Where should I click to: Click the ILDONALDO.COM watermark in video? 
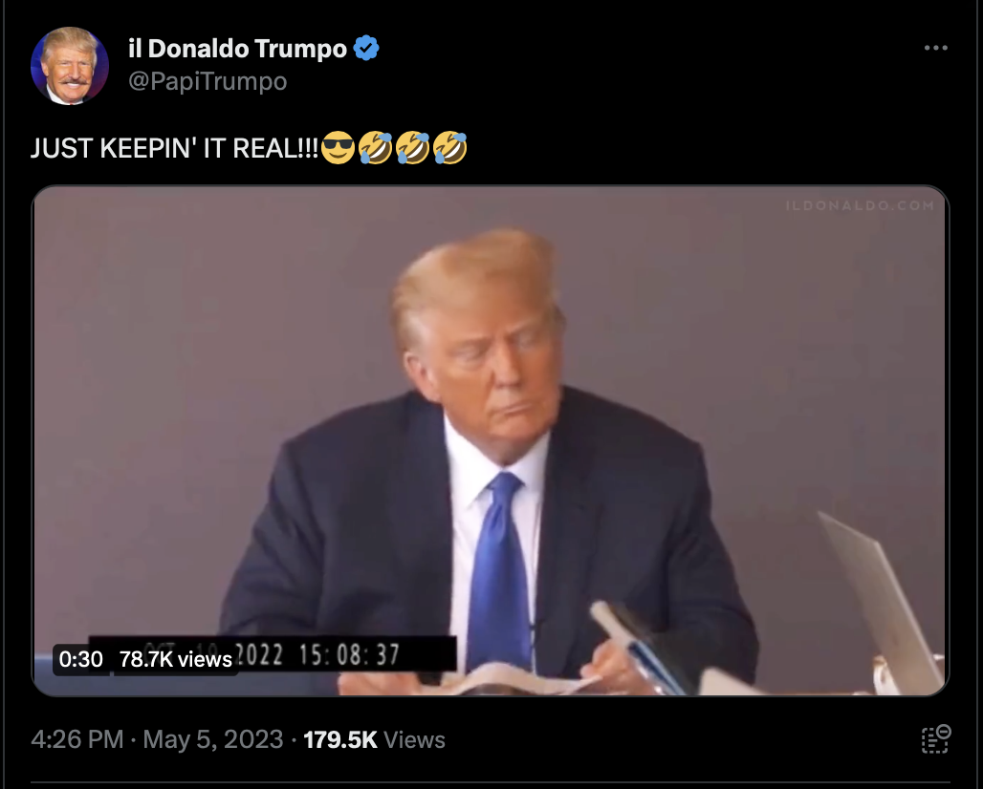(x=860, y=205)
